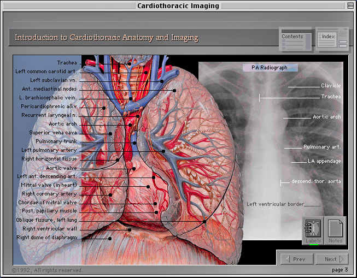Image resolution: width=357 pixels, height=278 pixels.
Task: Click the descend. thor. aorta label
Action: coord(315,181)
